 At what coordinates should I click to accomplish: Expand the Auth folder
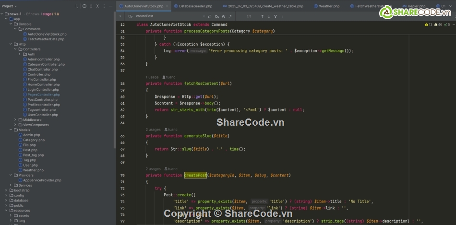[20, 54]
